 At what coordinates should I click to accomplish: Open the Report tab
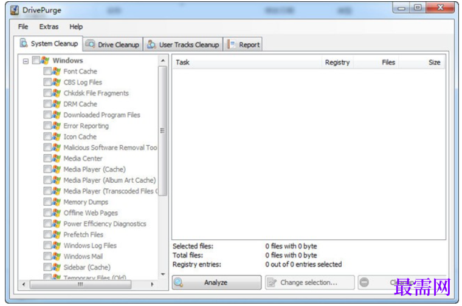(x=243, y=44)
